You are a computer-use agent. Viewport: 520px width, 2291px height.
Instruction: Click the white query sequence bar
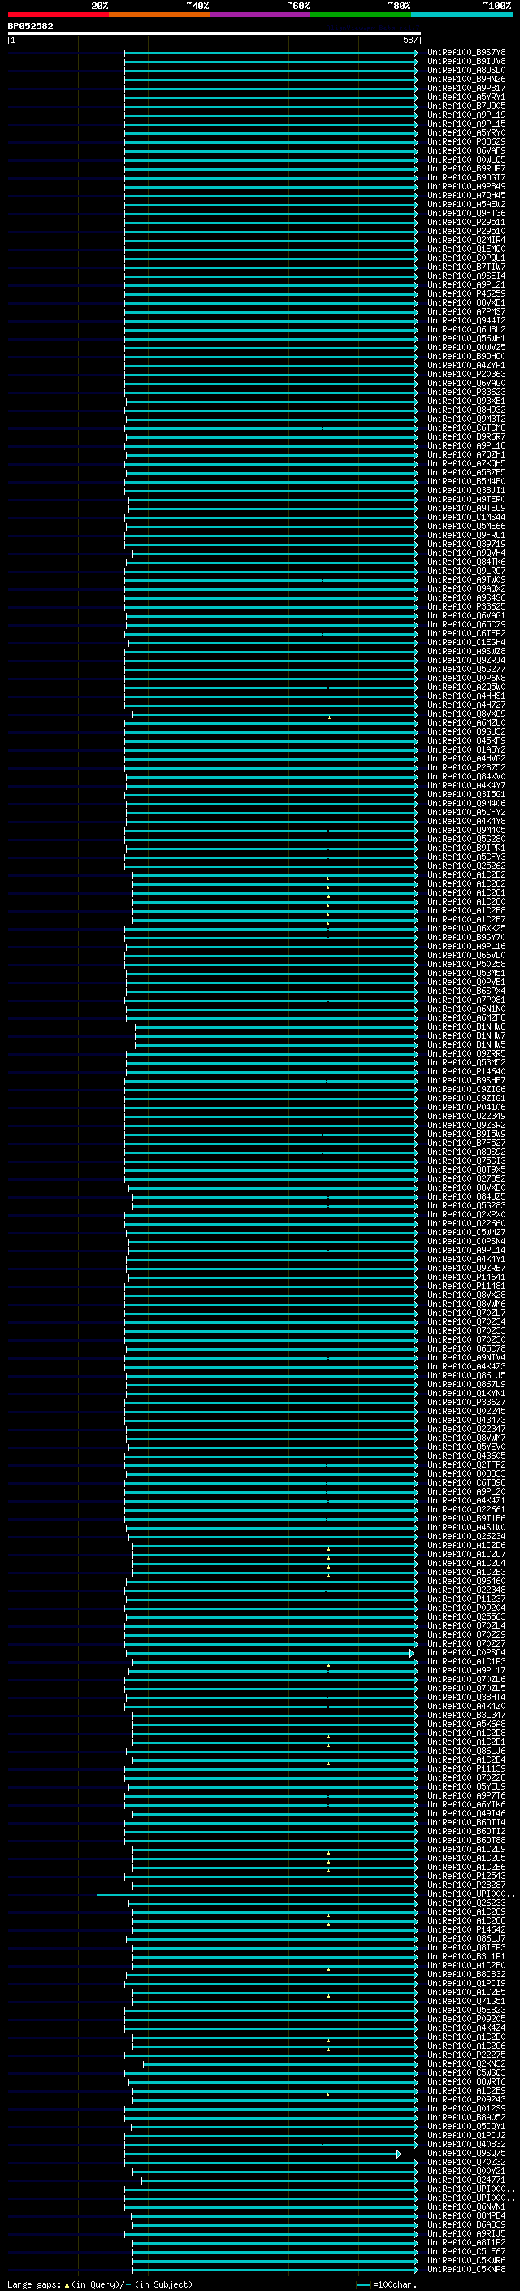point(214,34)
